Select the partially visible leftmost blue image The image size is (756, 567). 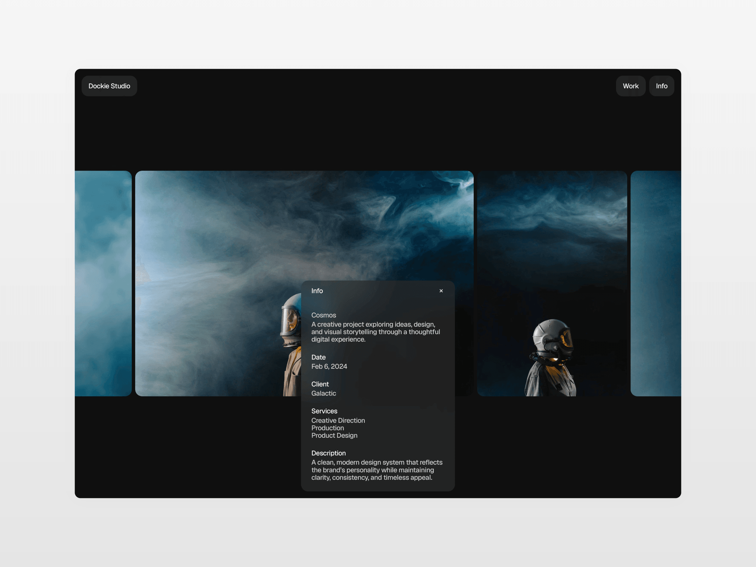[103, 283]
